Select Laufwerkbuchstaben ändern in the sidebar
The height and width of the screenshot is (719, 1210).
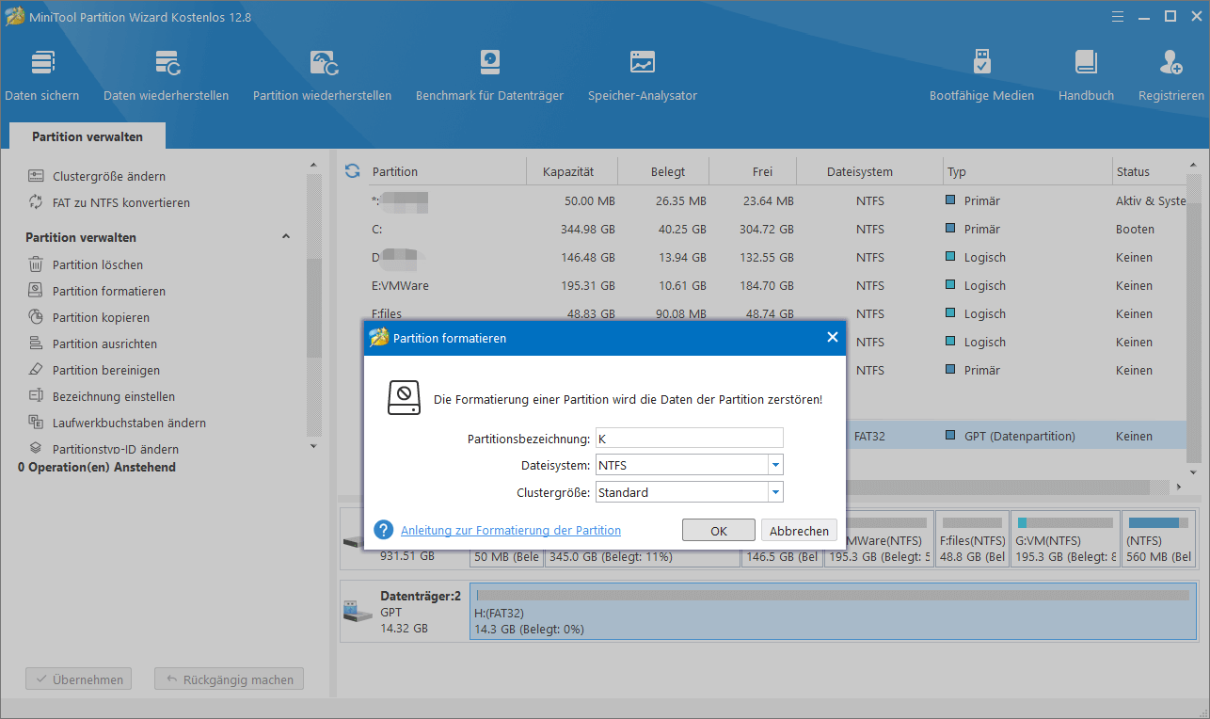(118, 423)
